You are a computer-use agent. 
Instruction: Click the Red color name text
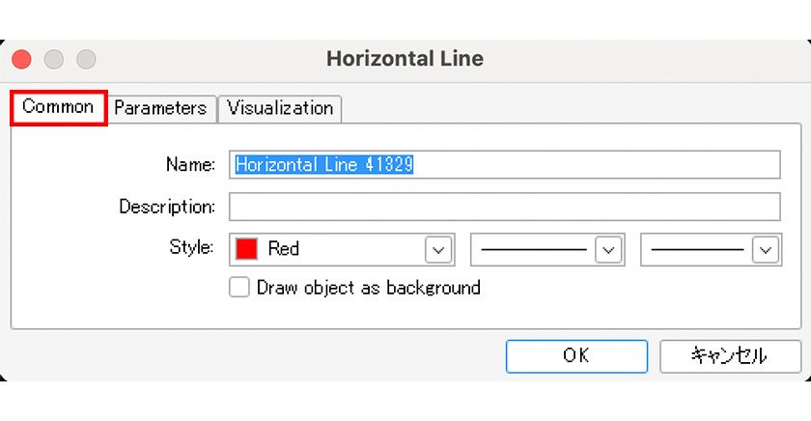pos(284,249)
